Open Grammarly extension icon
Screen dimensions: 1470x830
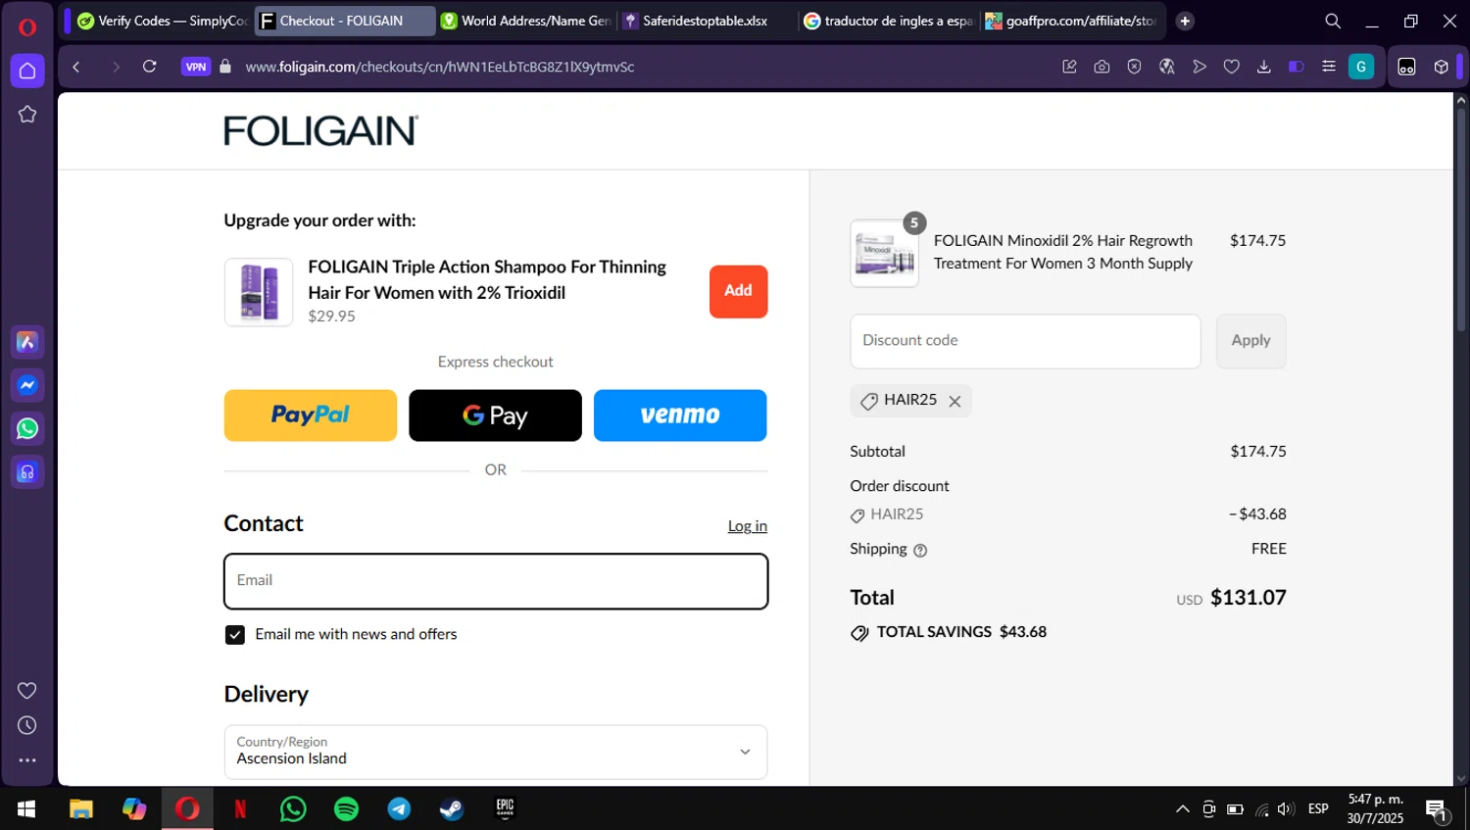click(x=1361, y=67)
